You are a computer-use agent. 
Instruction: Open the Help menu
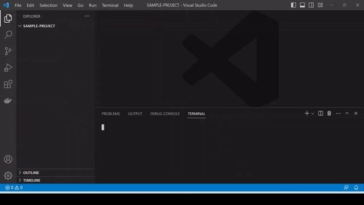[129, 5]
